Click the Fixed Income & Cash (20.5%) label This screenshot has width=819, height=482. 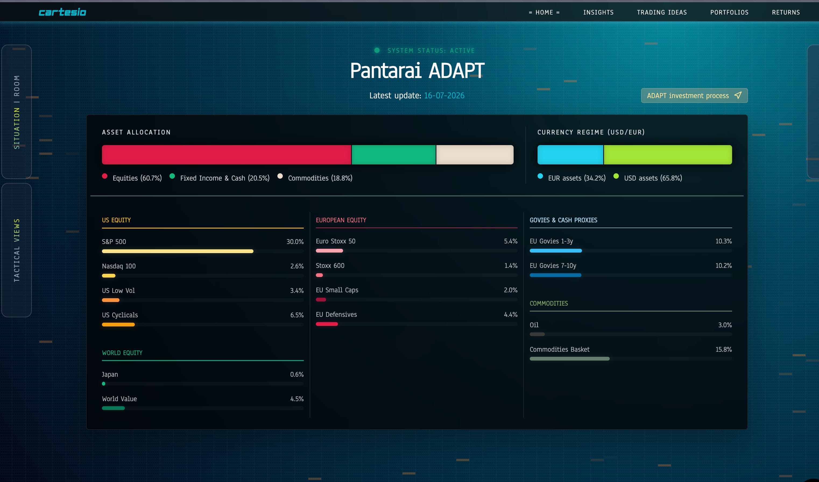coord(225,178)
